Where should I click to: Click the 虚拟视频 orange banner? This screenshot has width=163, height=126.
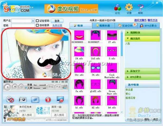pos(71,9)
